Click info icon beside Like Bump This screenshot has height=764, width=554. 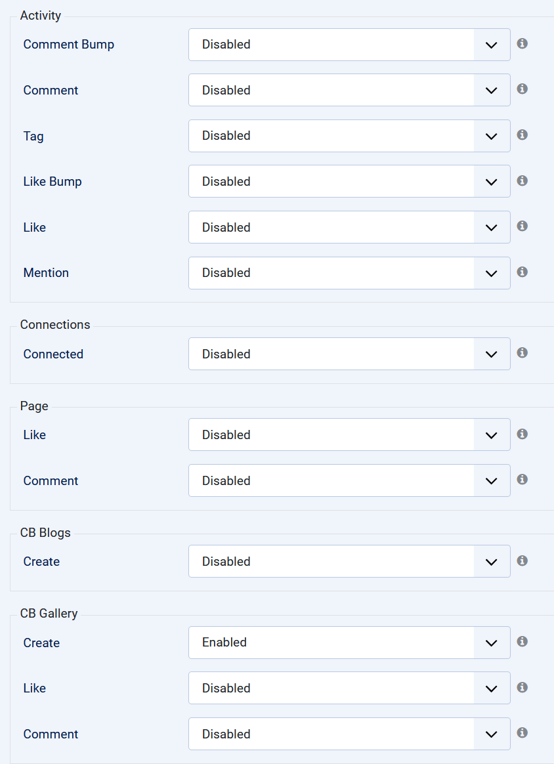point(522,180)
